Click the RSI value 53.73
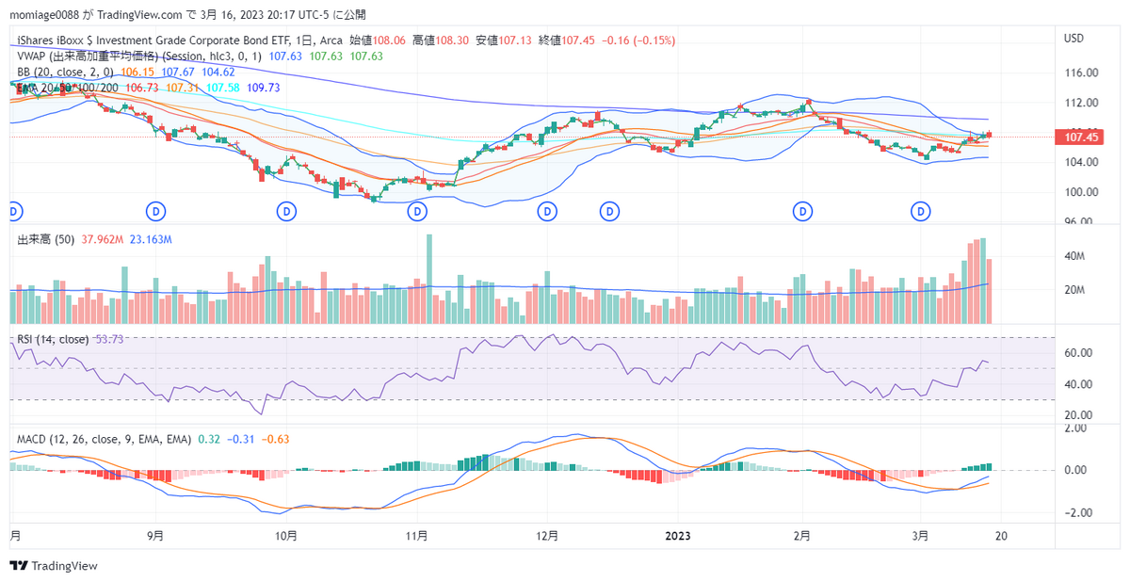 point(110,339)
